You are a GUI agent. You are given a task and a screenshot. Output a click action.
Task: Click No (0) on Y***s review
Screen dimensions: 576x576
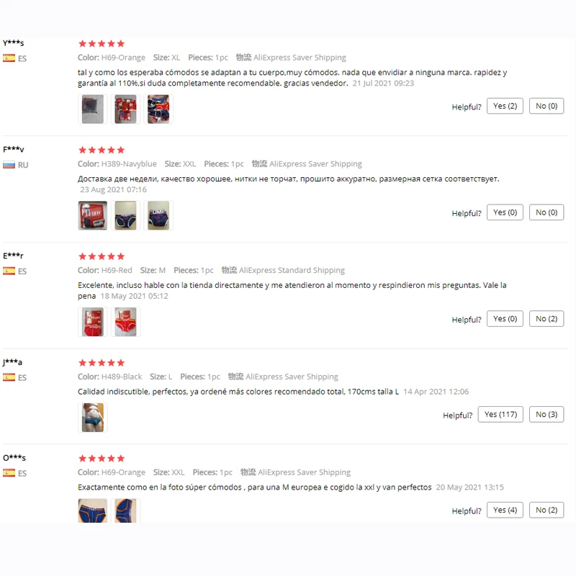[546, 106]
